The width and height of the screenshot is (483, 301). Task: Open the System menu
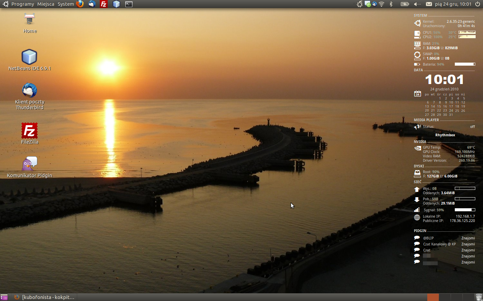66,4
